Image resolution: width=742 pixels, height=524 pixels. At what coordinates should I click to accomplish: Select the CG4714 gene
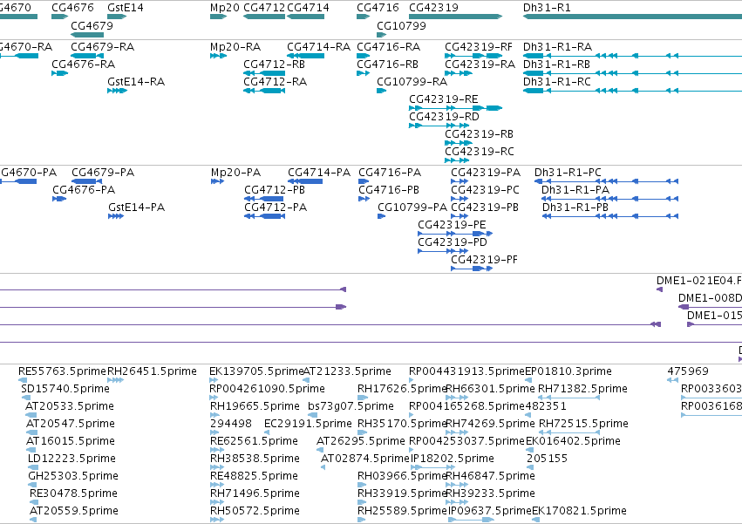point(306,17)
